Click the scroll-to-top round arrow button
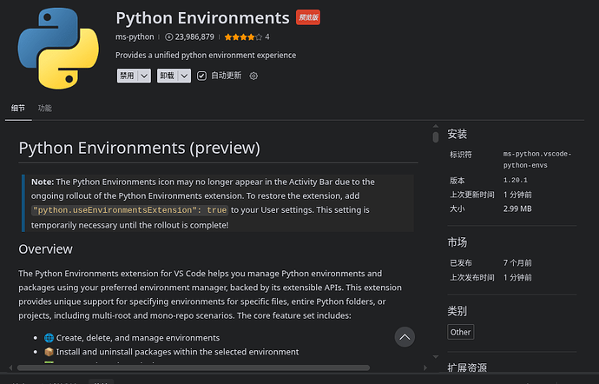This screenshot has height=384, width=599. (405, 337)
